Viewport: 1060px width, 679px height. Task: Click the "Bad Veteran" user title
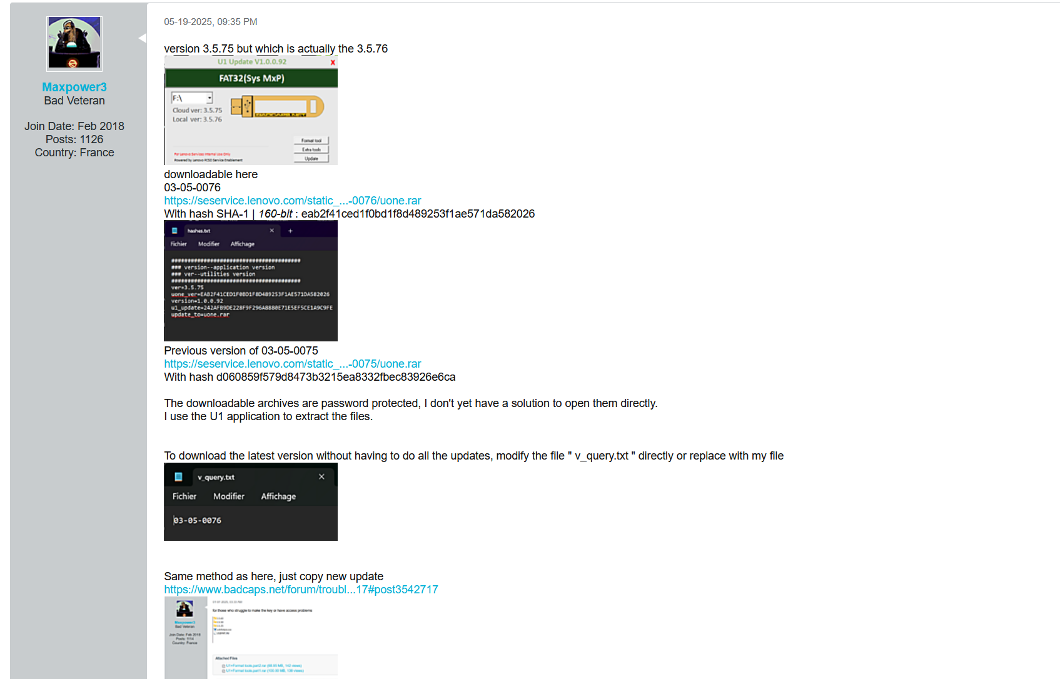[x=74, y=101]
